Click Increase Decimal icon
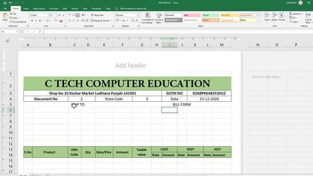This screenshot has width=313, height=176. click(x=133, y=21)
